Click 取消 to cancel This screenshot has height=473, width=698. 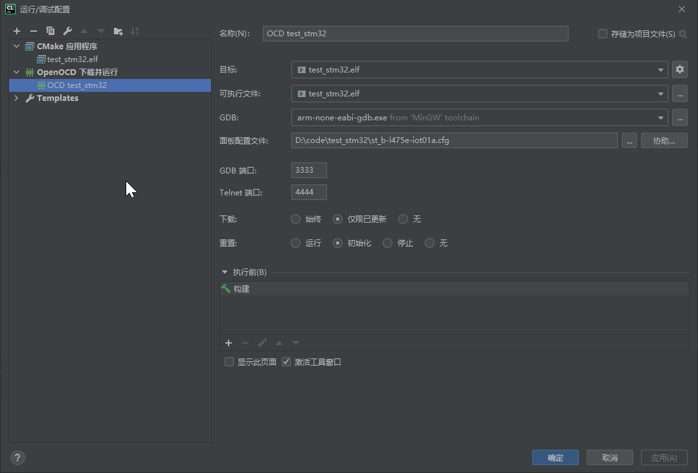coord(609,457)
